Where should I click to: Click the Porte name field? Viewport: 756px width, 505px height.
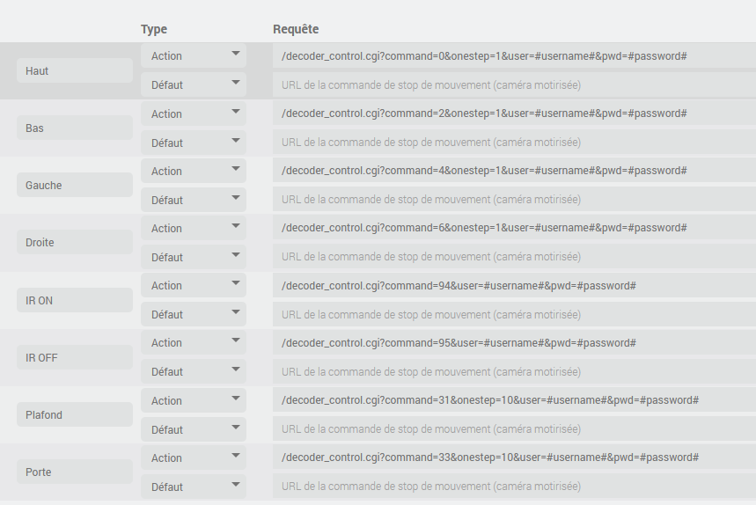(x=75, y=472)
